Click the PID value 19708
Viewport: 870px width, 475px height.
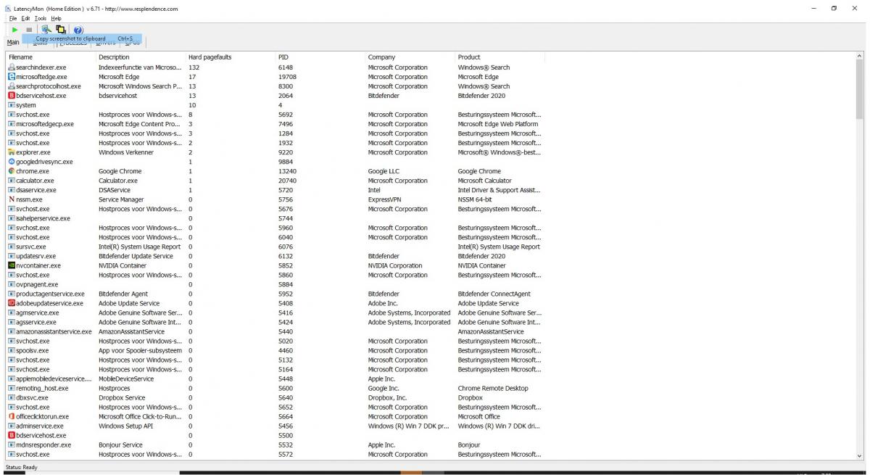(288, 77)
